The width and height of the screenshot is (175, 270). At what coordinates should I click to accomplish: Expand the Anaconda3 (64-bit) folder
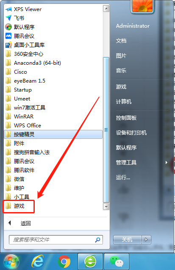(33, 63)
